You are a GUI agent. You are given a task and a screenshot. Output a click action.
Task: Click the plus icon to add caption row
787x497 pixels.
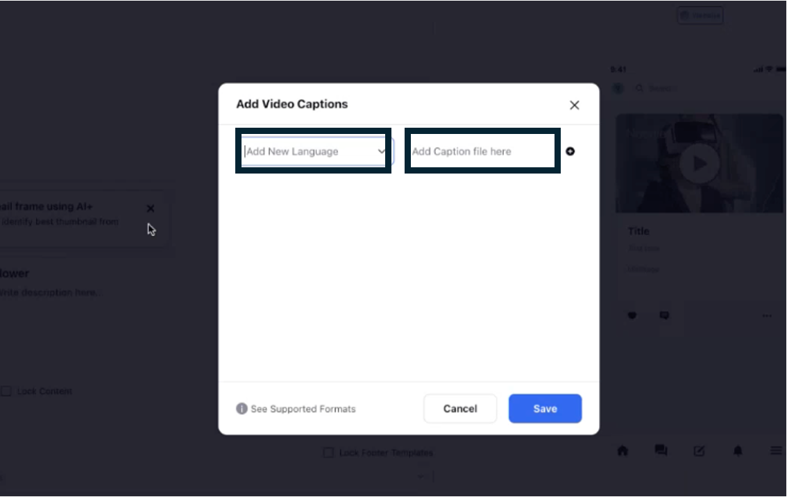coord(570,151)
